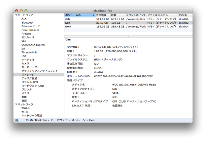This screenshot has height=141, width=206.
Task: Sort by ボリューム名 column header
Action: [x=80, y=15]
